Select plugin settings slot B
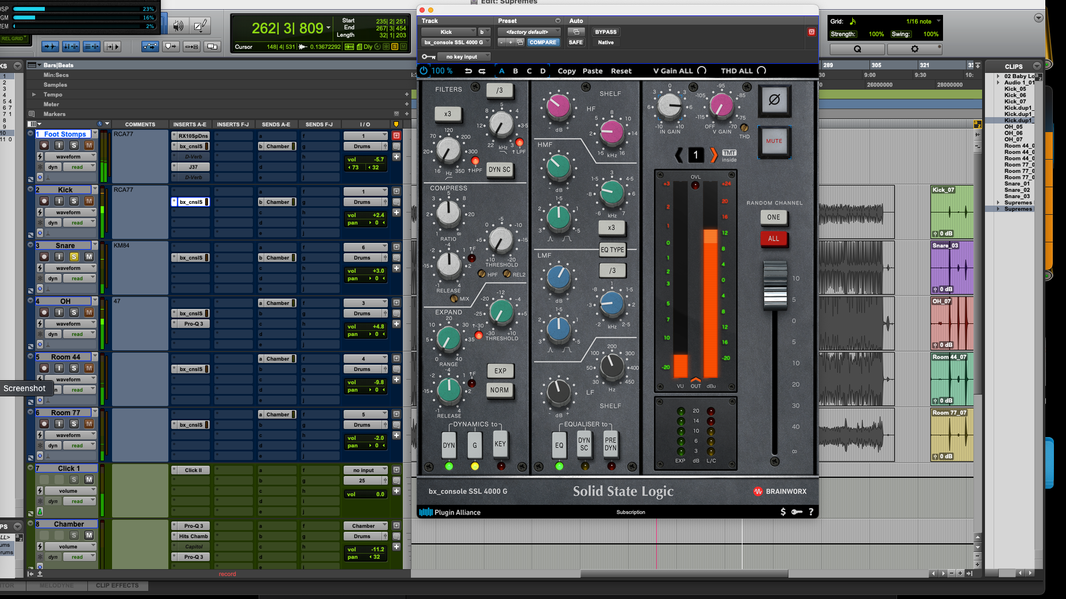The height and width of the screenshot is (599, 1066). point(515,71)
